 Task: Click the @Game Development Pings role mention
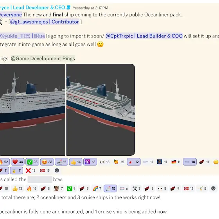click(x=43, y=58)
